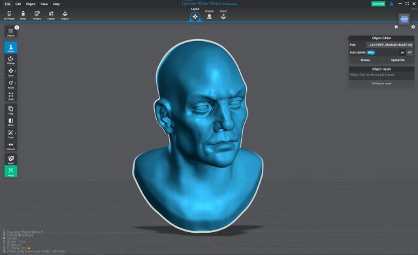418x255 pixels.
Task: Open the File menu
Action: click(x=7, y=4)
